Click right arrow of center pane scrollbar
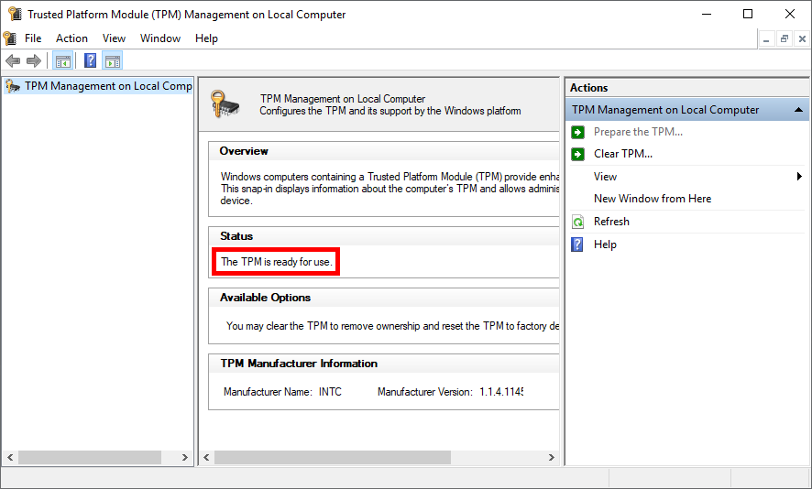This screenshot has height=489, width=812. coord(552,458)
